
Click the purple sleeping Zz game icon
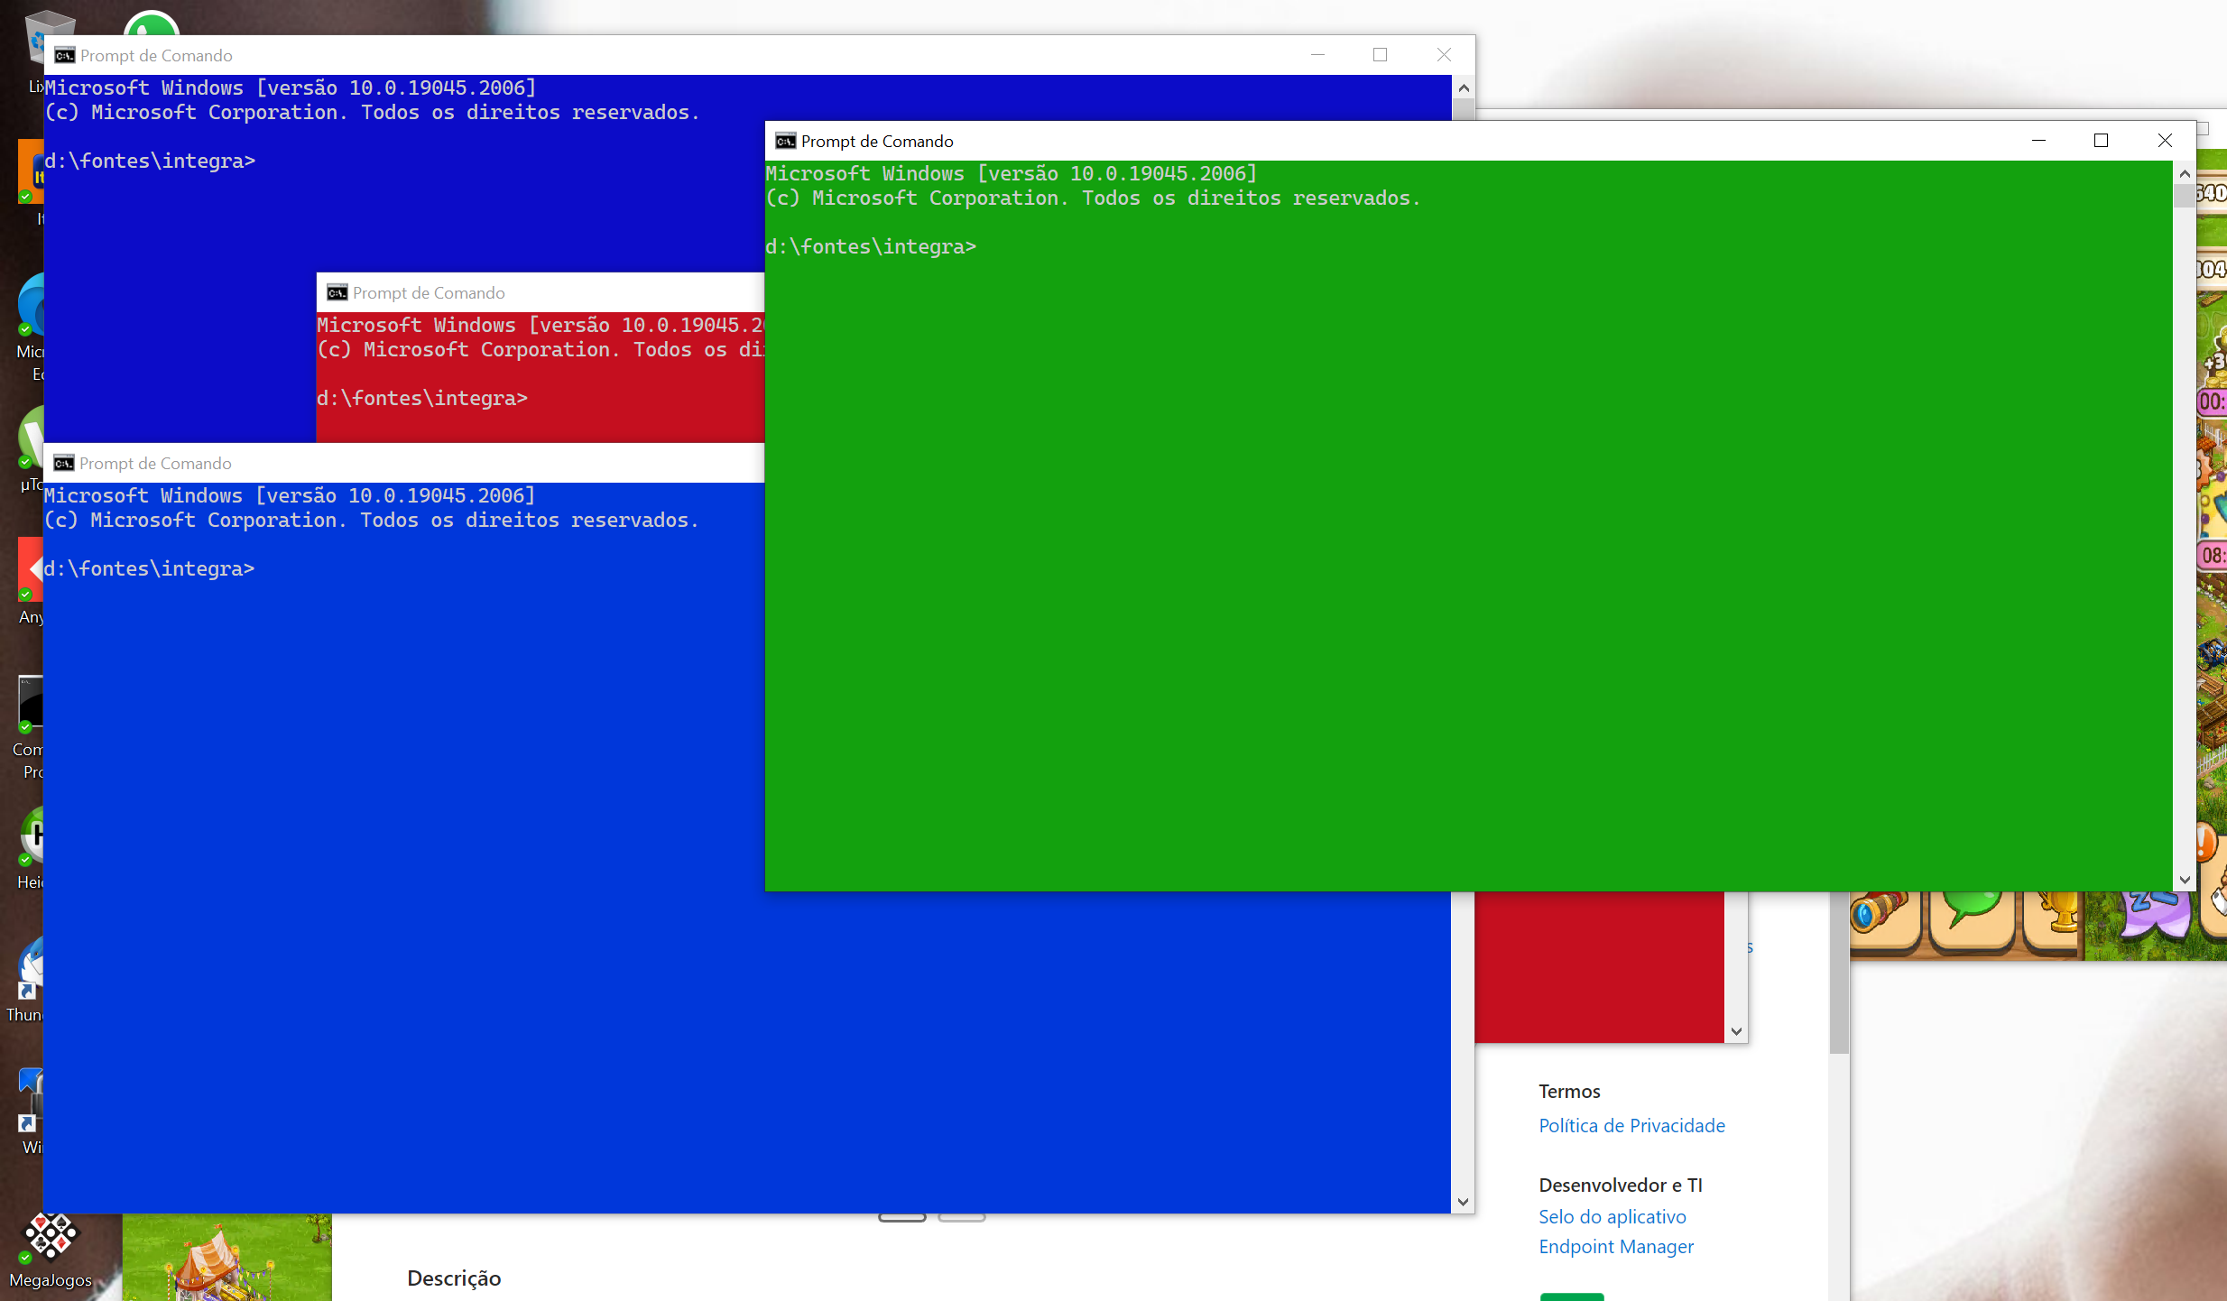pos(2155,913)
